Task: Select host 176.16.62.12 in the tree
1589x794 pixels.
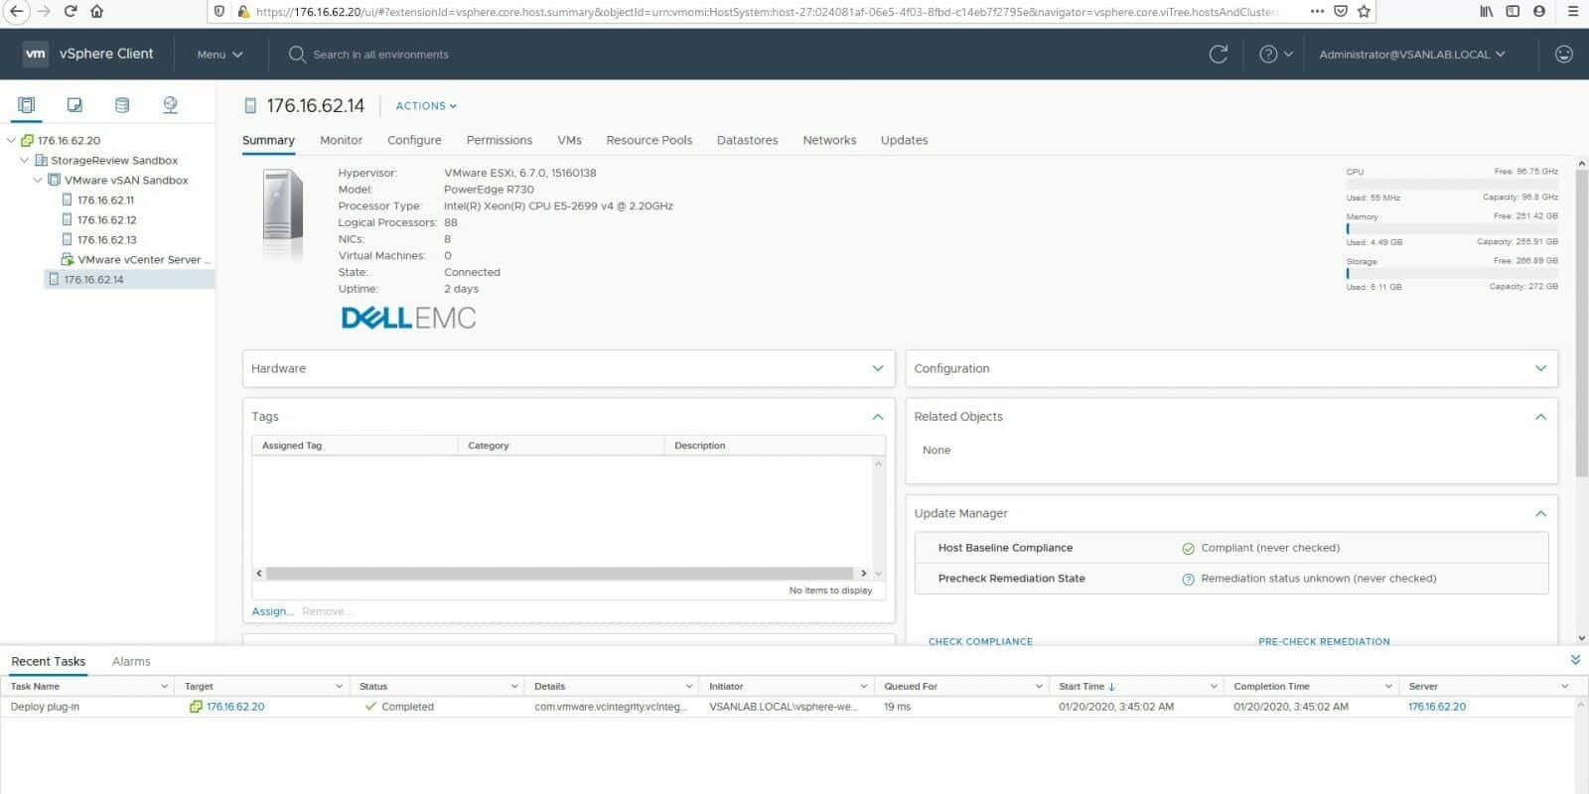Action: coord(106,220)
